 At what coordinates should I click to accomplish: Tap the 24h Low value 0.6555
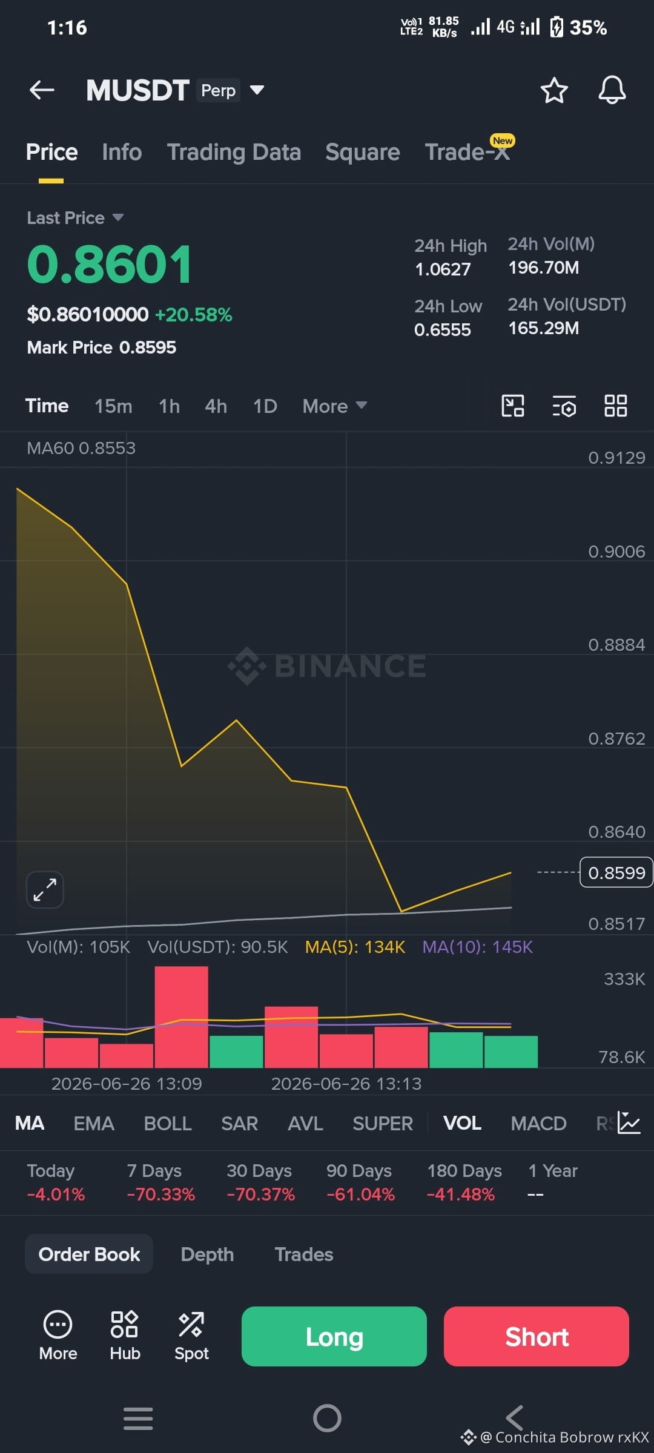coord(443,330)
